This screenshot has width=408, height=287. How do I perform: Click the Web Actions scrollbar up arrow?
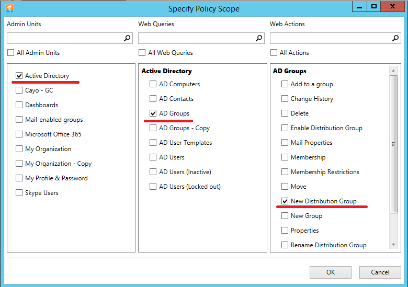coord(393,71)
